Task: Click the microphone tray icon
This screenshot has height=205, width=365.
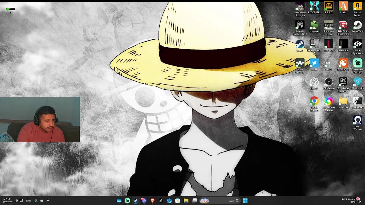Action: [x=36, y=200]
